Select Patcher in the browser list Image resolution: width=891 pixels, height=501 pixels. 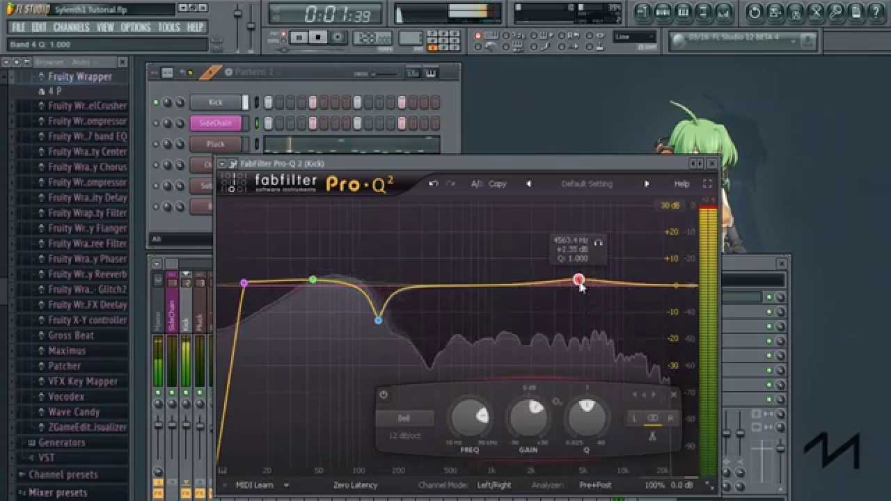[x=64, y=366]
